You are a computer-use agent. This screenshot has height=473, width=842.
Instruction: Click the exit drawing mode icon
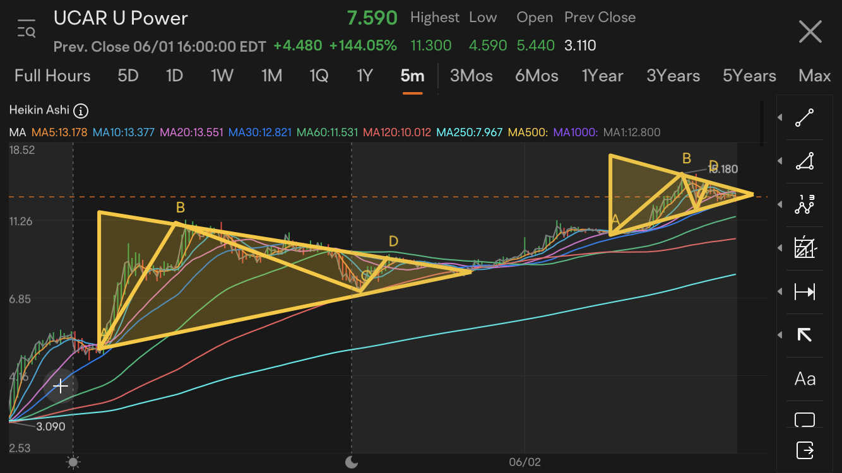click(x=805, y=450)
